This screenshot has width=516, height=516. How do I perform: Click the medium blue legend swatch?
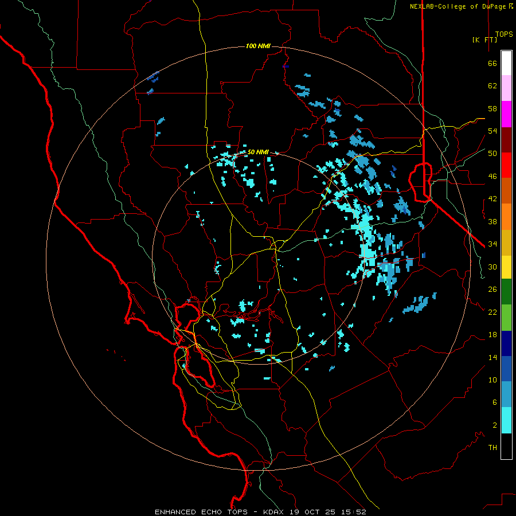pos(506,369)
